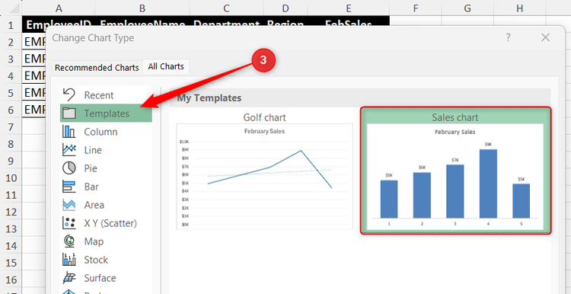Switch to the All Charts tab

pyautogui.click(x=166, y=67)
